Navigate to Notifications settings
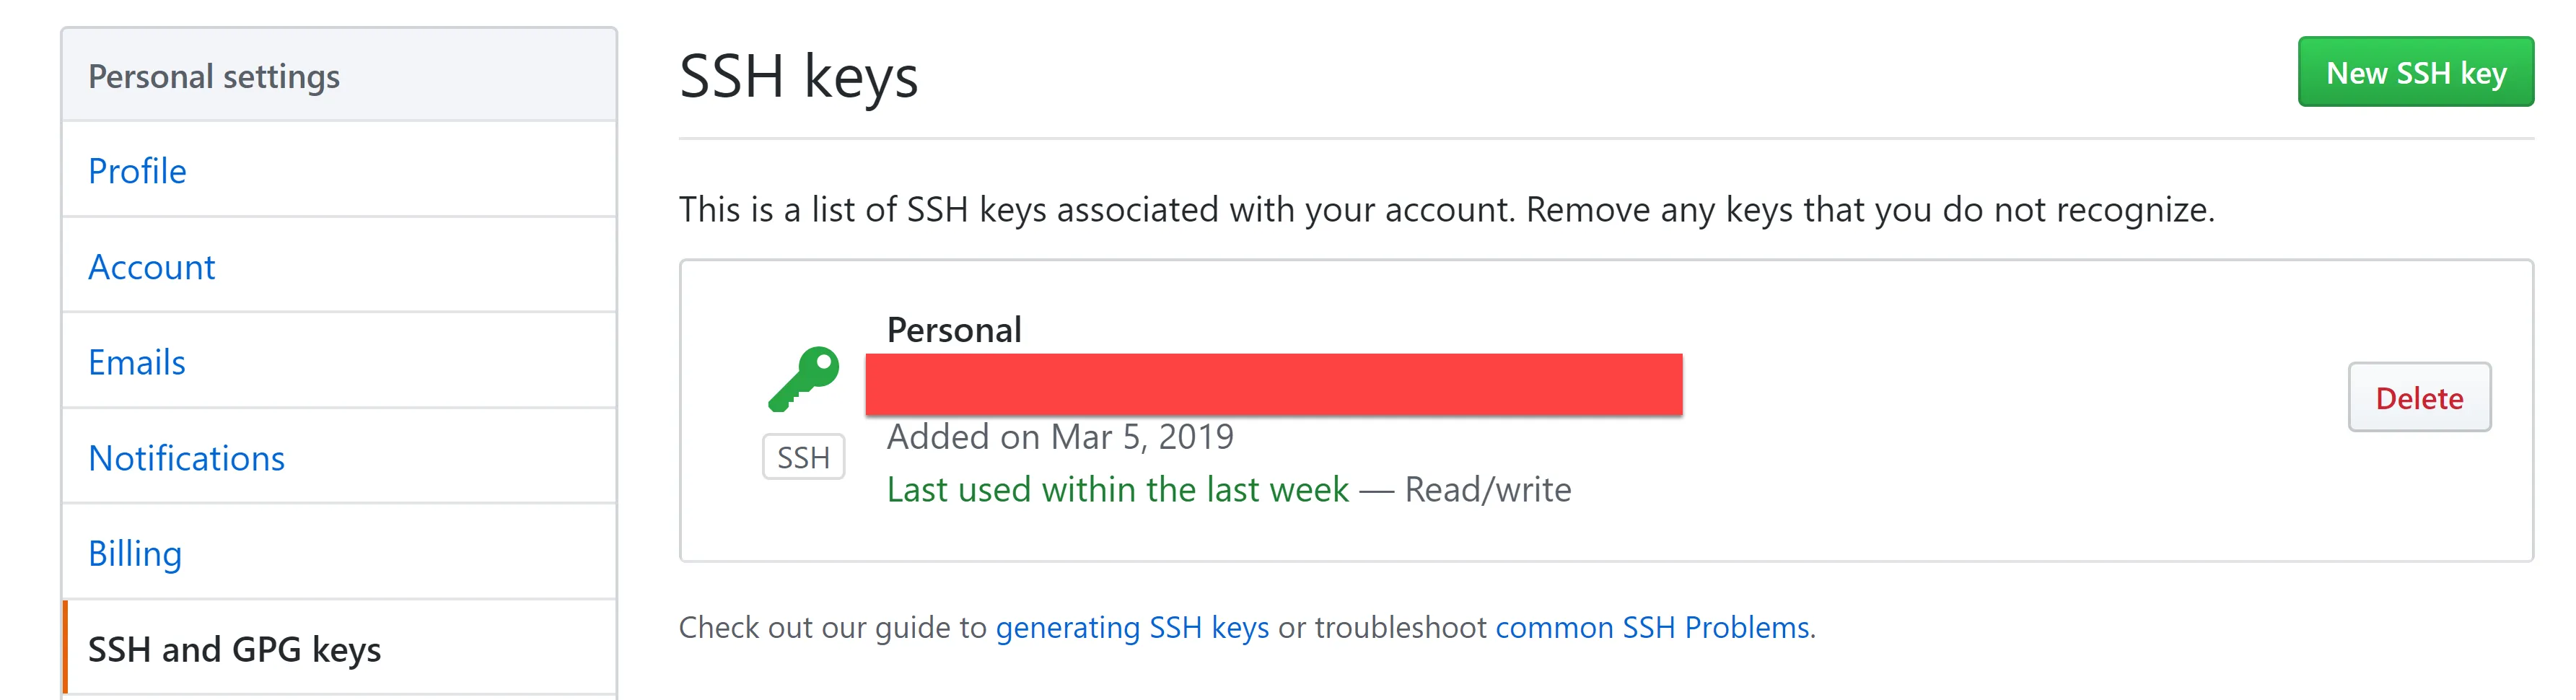The image size is (2576, 700). (186, 458)
